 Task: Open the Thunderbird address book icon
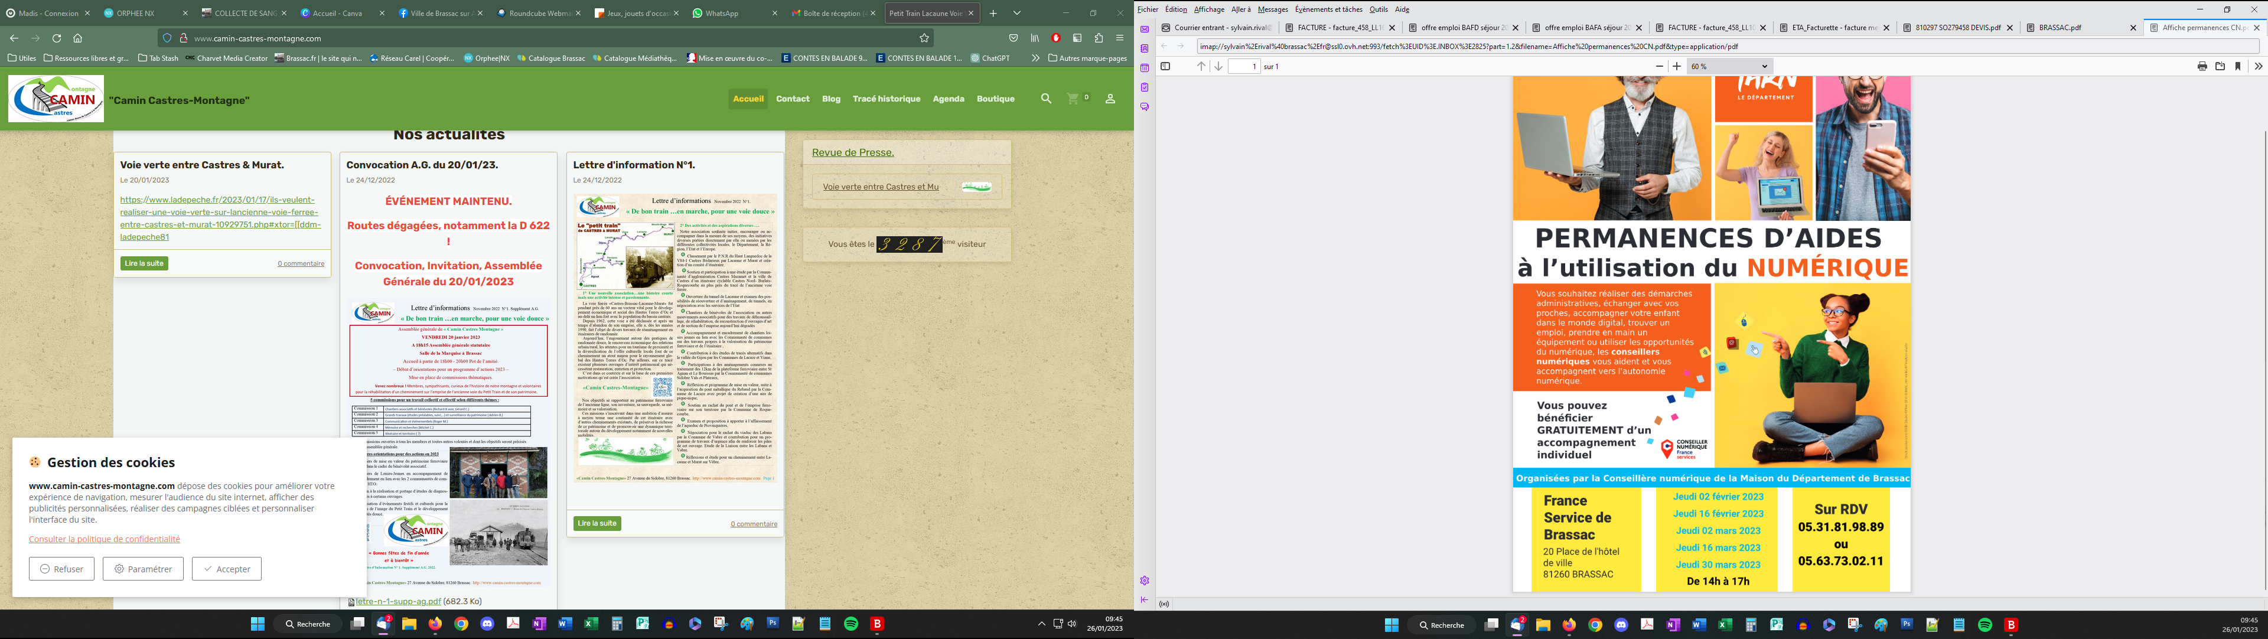pos(1145,48)
